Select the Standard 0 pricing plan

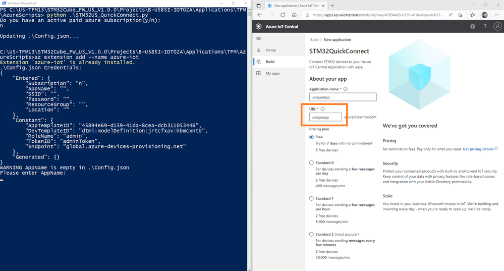coord(311,162)
